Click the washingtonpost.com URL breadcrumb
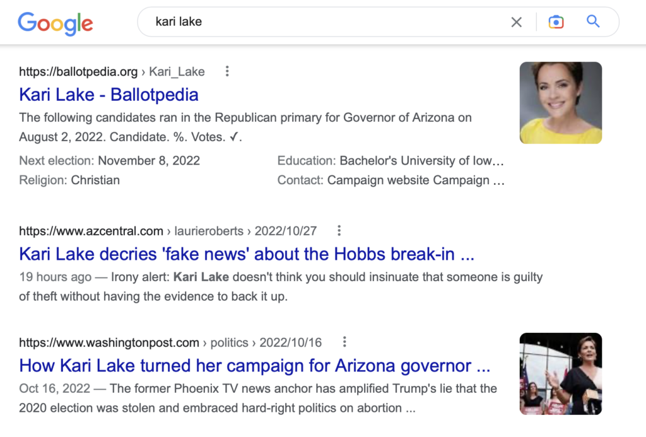Image resolution: width=646 pixels, height=437 pixels. click(x=170, y=342)
